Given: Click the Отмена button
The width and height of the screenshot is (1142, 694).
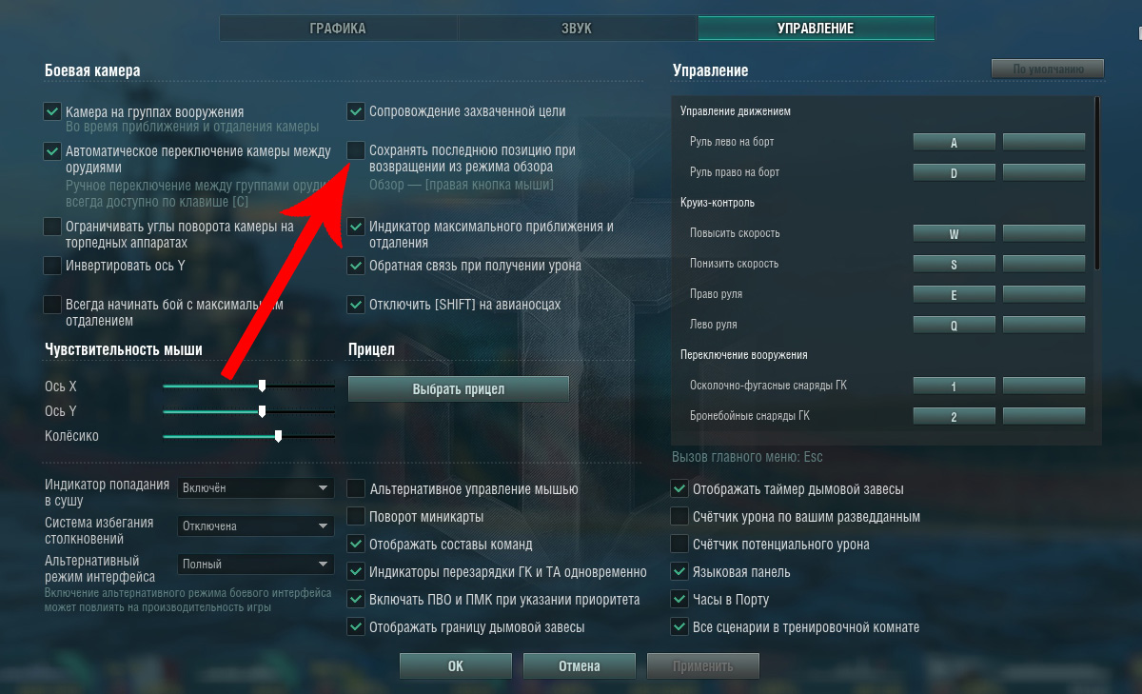Looking at the screenshot, I should [x=580, y=665].
